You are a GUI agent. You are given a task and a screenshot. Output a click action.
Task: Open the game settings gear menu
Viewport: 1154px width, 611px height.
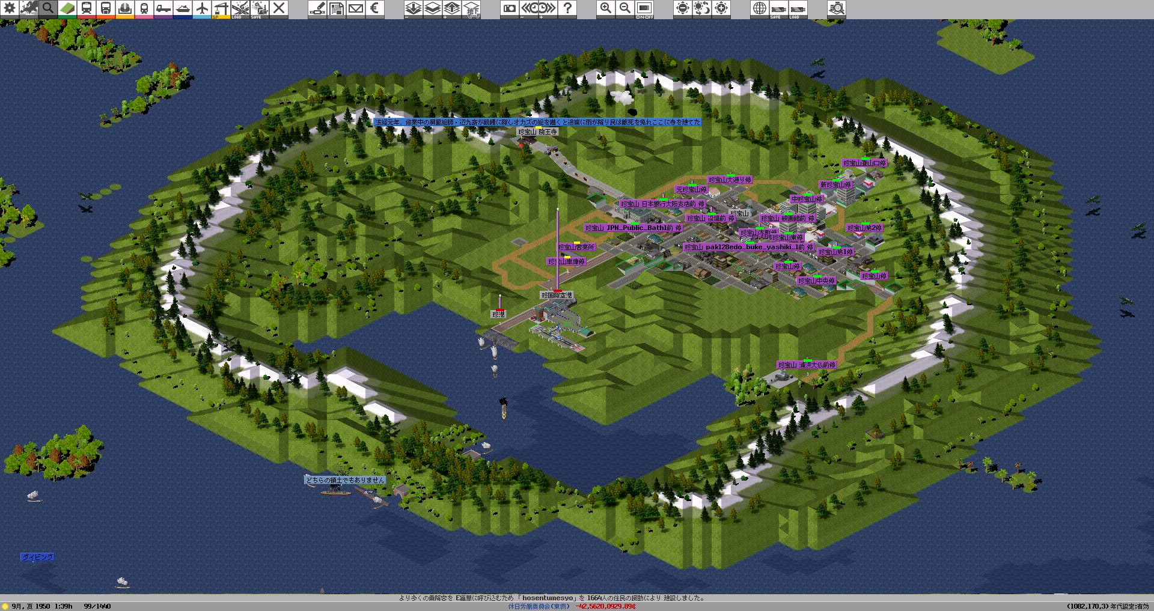[x=10, y=9]
